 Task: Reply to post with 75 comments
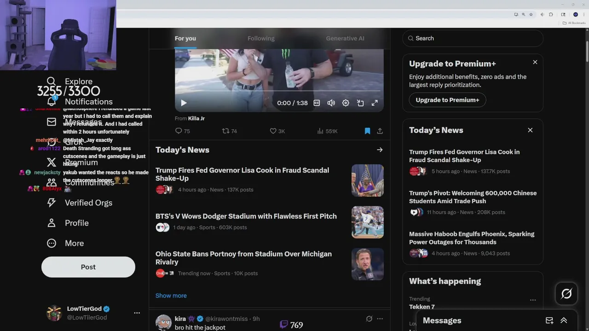point(182,131)
